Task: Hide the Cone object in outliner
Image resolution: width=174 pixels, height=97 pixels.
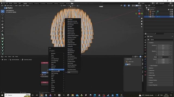Action: coord(170,13)
